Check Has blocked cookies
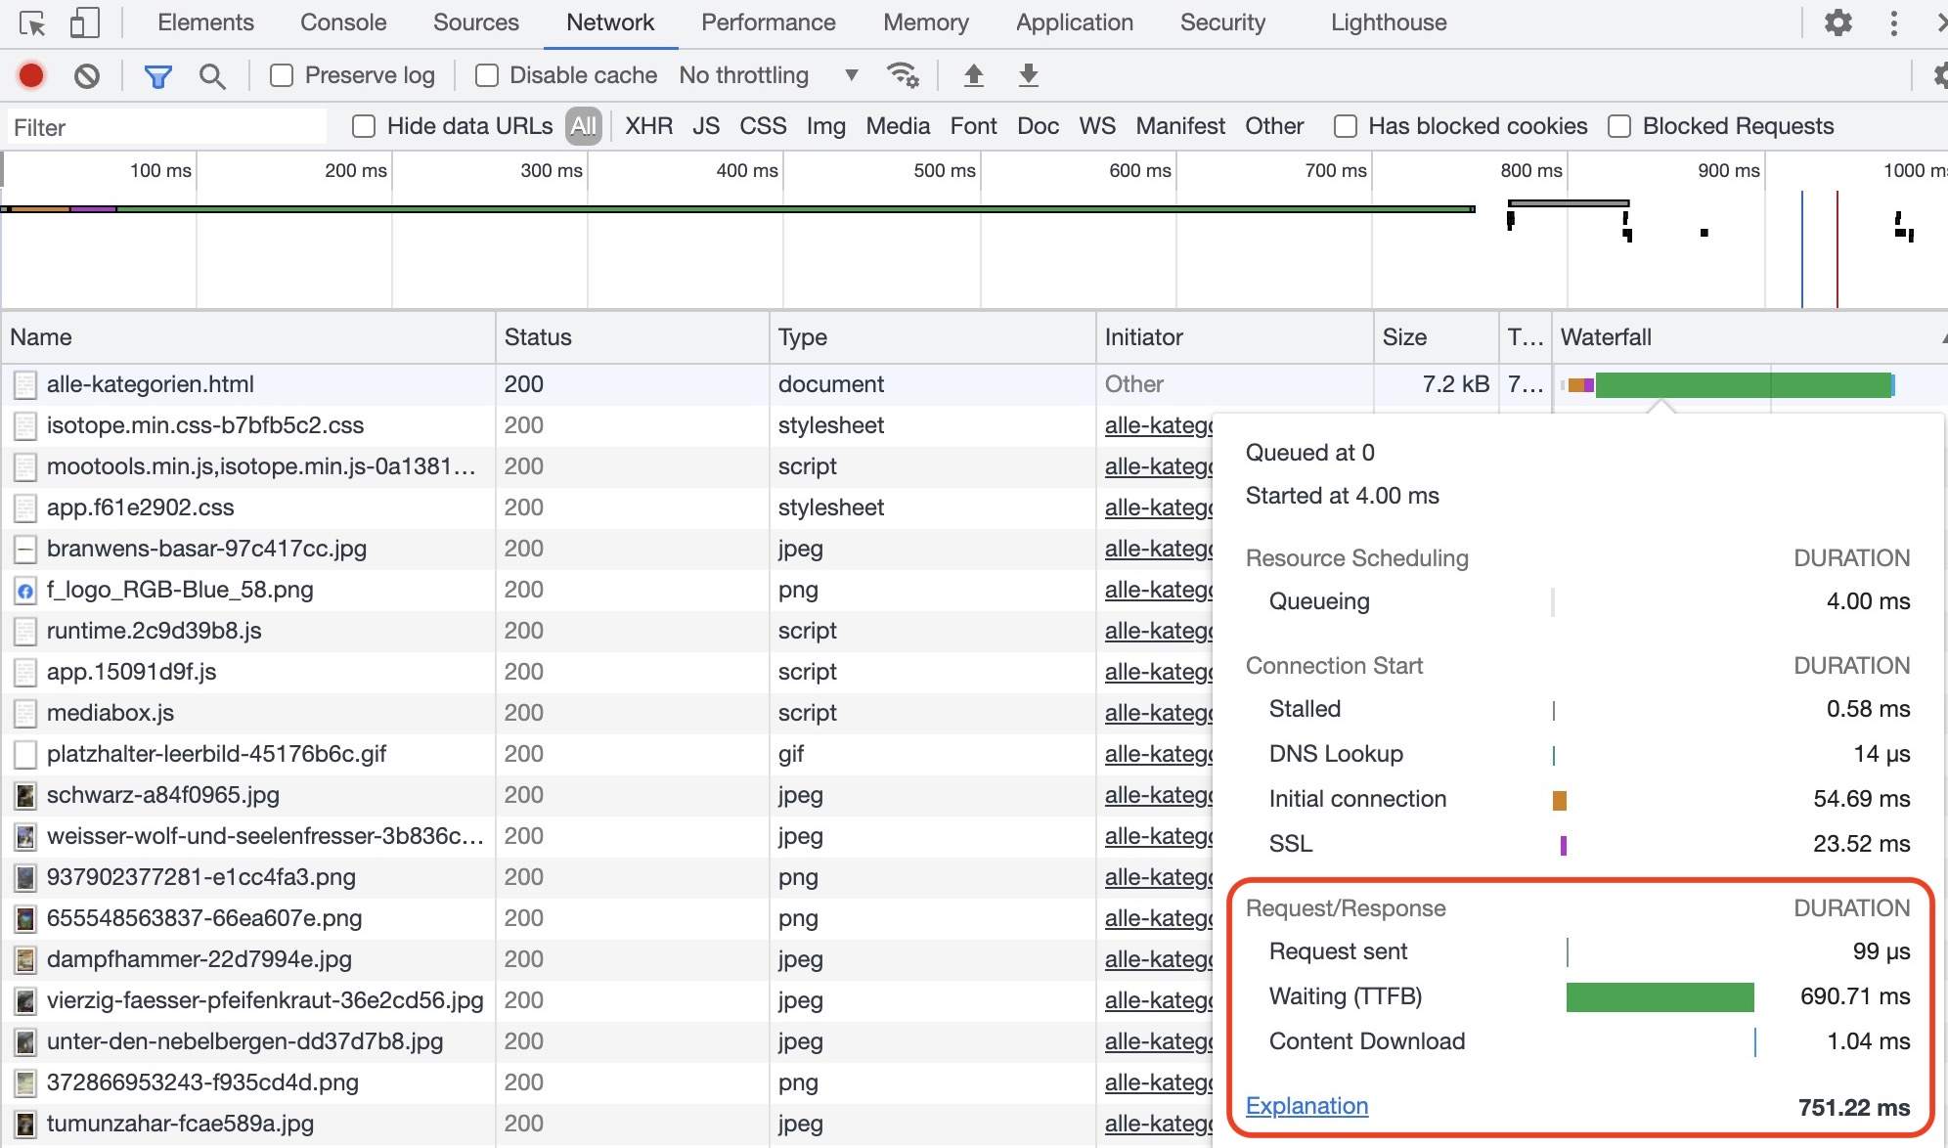This screenshot has width=1948, height=1148. pos(1346,126)
